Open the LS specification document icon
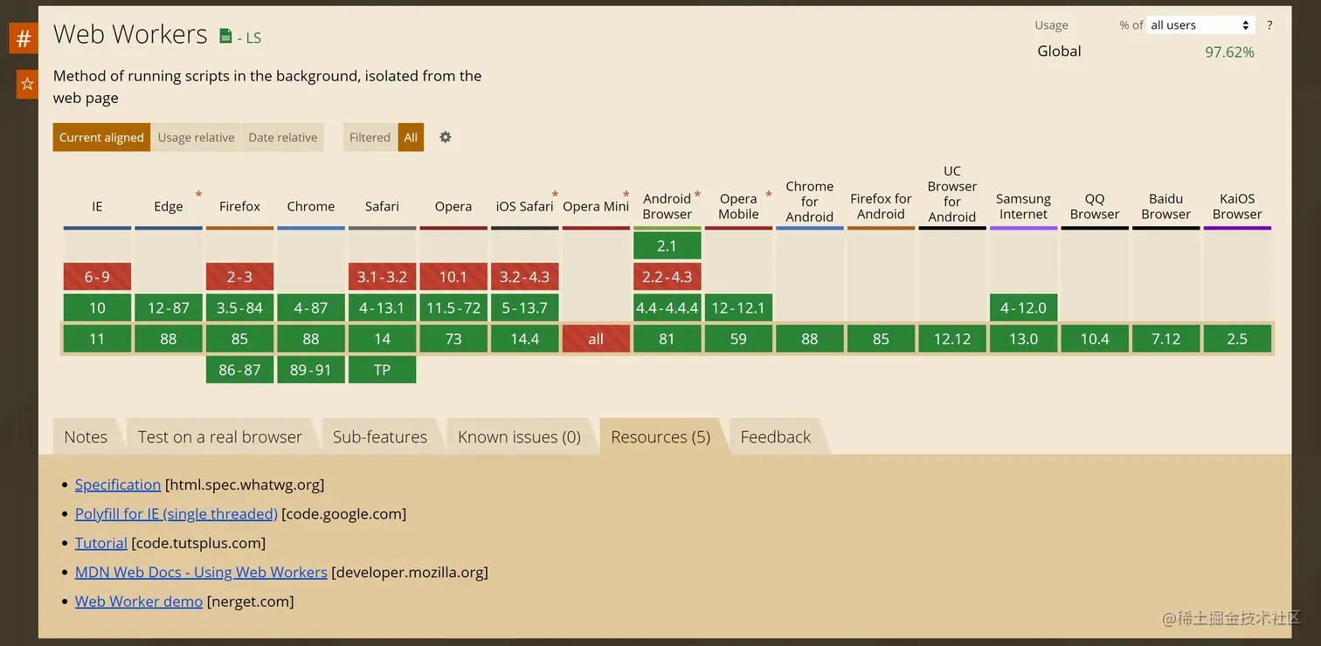1321x646 pixels. point(225,37)
